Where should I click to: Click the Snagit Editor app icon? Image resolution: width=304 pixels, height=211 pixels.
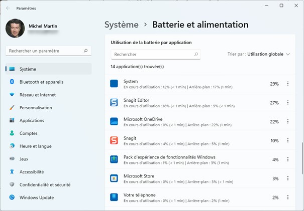114,103
